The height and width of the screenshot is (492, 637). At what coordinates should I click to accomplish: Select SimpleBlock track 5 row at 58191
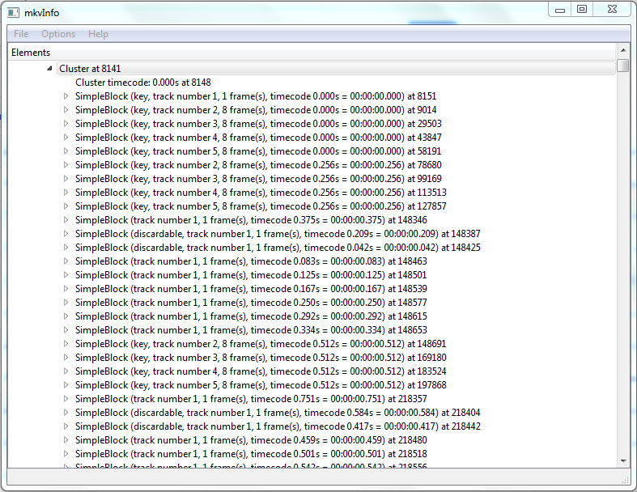pyautogui.click(x=258, y=151)
